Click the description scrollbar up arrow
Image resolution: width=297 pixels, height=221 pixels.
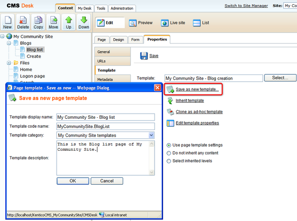coord(152,144)
